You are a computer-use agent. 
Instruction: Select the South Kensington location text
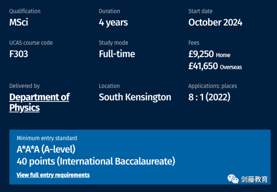pyautogui.click(x=135, y=97)
